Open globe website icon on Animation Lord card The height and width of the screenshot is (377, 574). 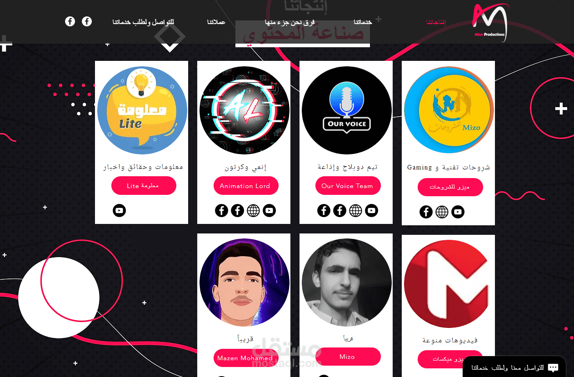click(x=253, y=210)
